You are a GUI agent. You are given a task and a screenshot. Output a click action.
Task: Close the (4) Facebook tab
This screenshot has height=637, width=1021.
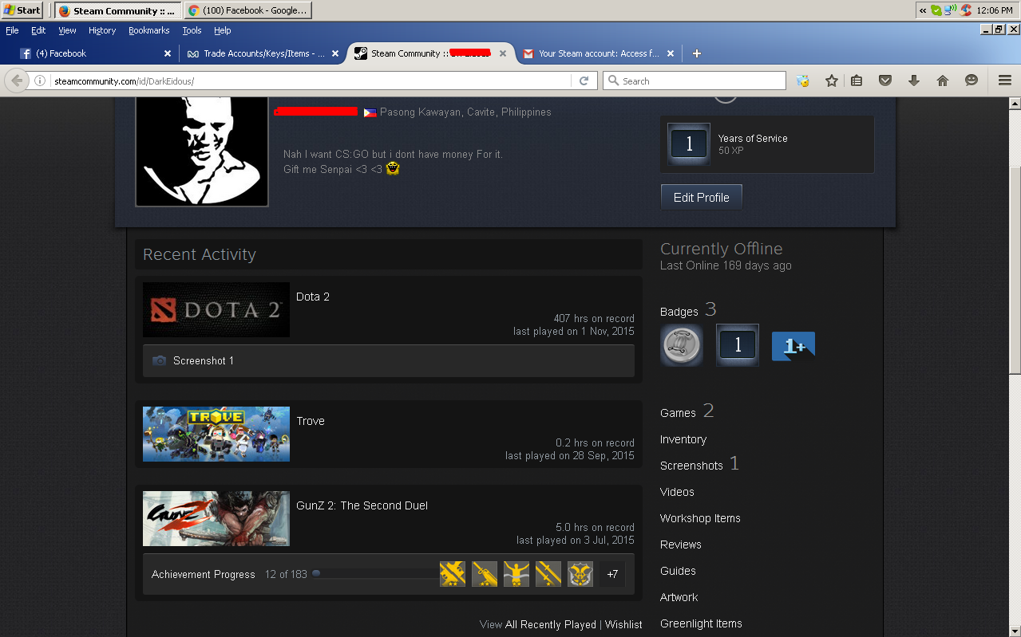(168, 53)
